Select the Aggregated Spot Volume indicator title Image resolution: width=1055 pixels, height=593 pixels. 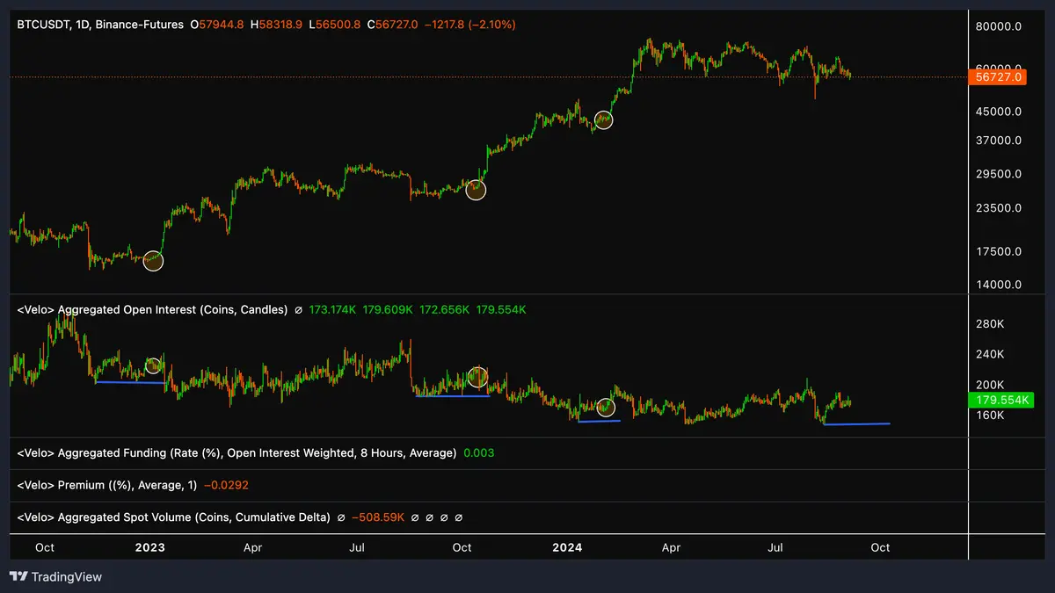click(173, 517)
